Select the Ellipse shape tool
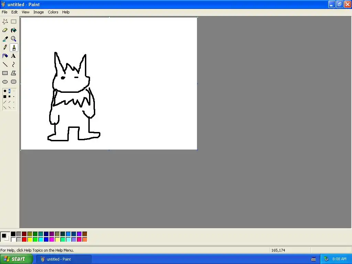Image resolution: width=352 pixels, height=264 pixels. [x=5, y=82]
